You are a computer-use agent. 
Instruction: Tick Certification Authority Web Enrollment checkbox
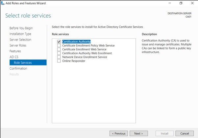(59, 53)
